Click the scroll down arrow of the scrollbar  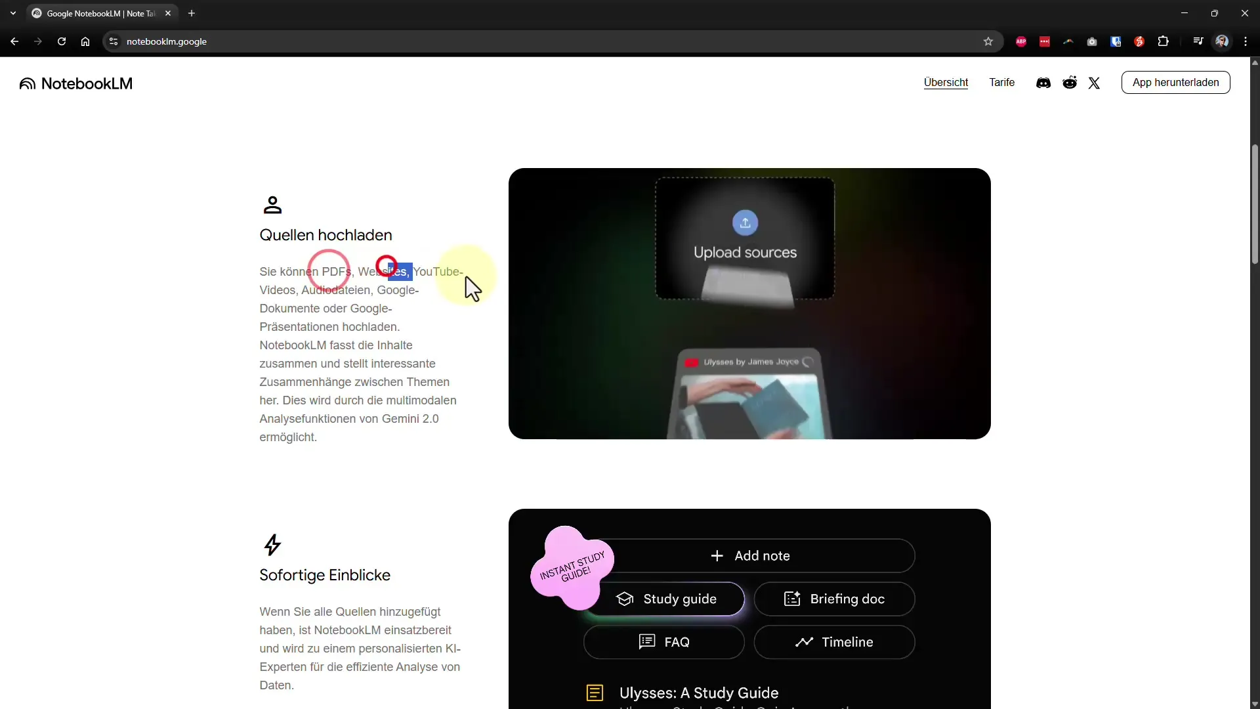click(1255, 704)
